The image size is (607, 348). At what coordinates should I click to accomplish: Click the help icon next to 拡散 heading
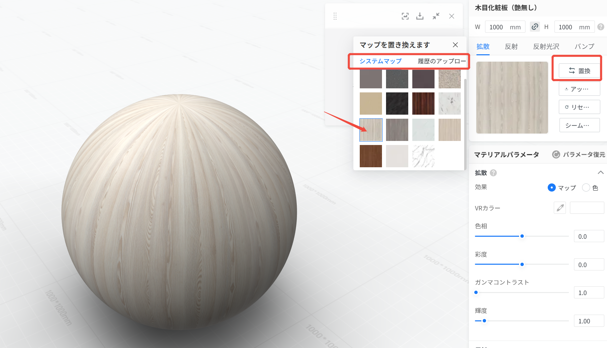tap(493, 173)
